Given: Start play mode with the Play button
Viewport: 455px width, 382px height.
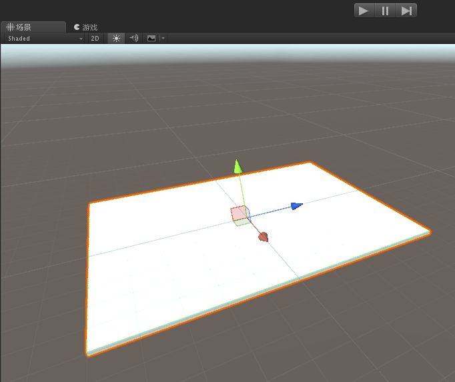Looking at the screenshot, I should [x=364, y=11].
